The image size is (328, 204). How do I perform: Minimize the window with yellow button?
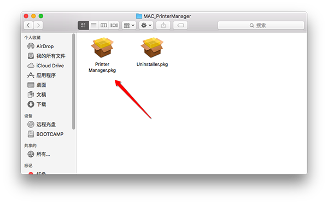[x=33, y=16]
